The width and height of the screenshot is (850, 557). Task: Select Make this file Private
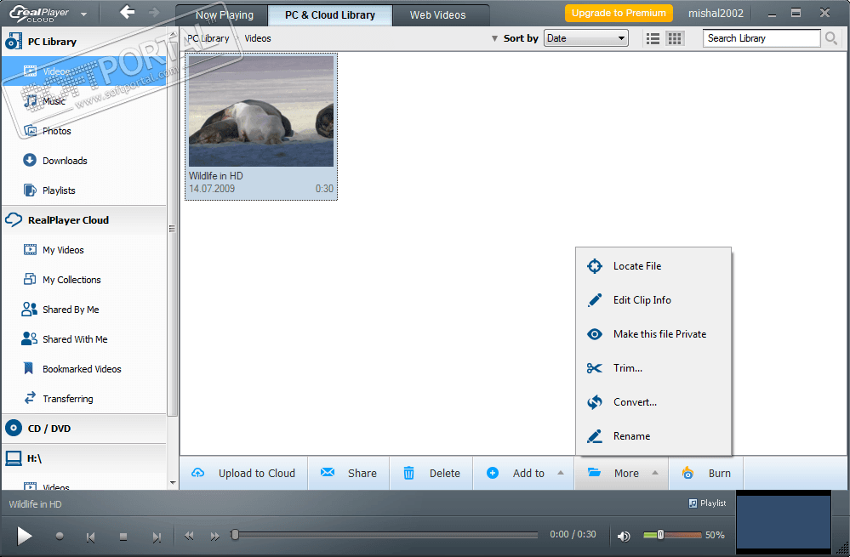point(653,334)
